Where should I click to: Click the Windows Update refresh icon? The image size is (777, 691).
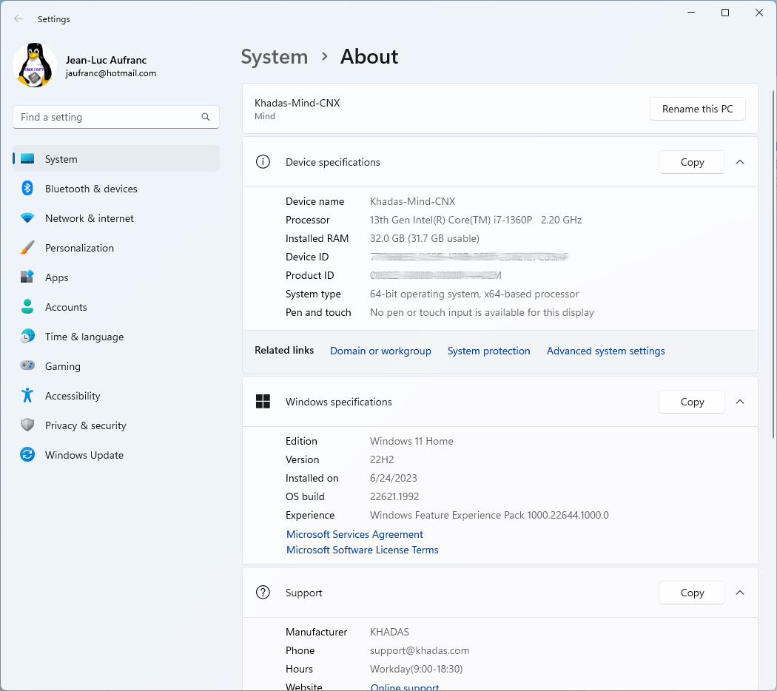pyautogui.click(x=27, y=455)
